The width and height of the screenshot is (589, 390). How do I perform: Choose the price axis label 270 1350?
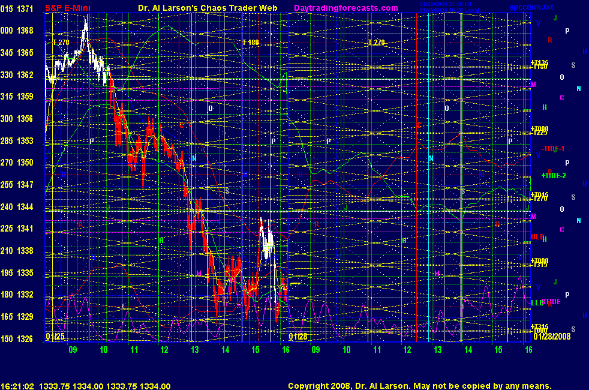(x=17, y=163)
